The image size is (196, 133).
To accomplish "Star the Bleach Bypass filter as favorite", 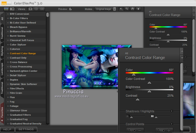I will [x=8, y=27].
